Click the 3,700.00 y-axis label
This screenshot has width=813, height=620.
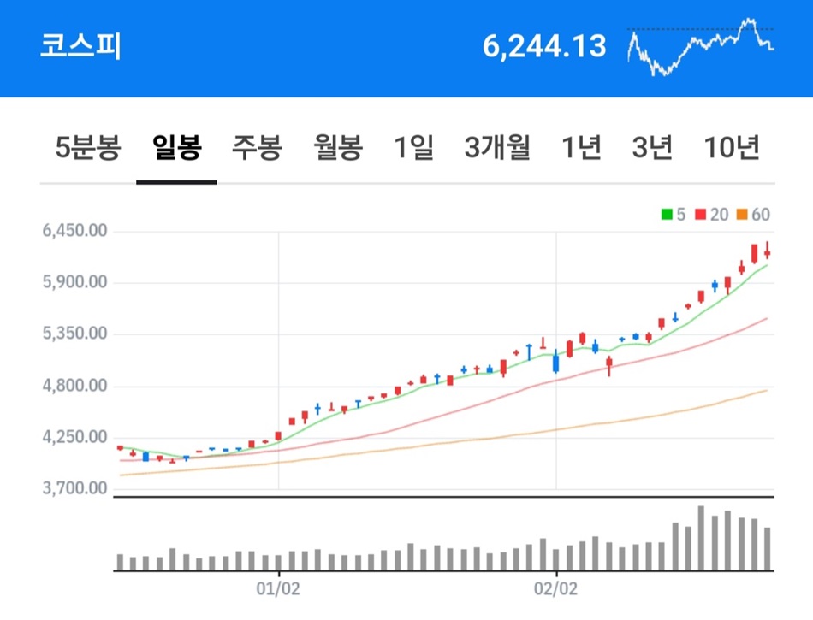coord(74,488)
